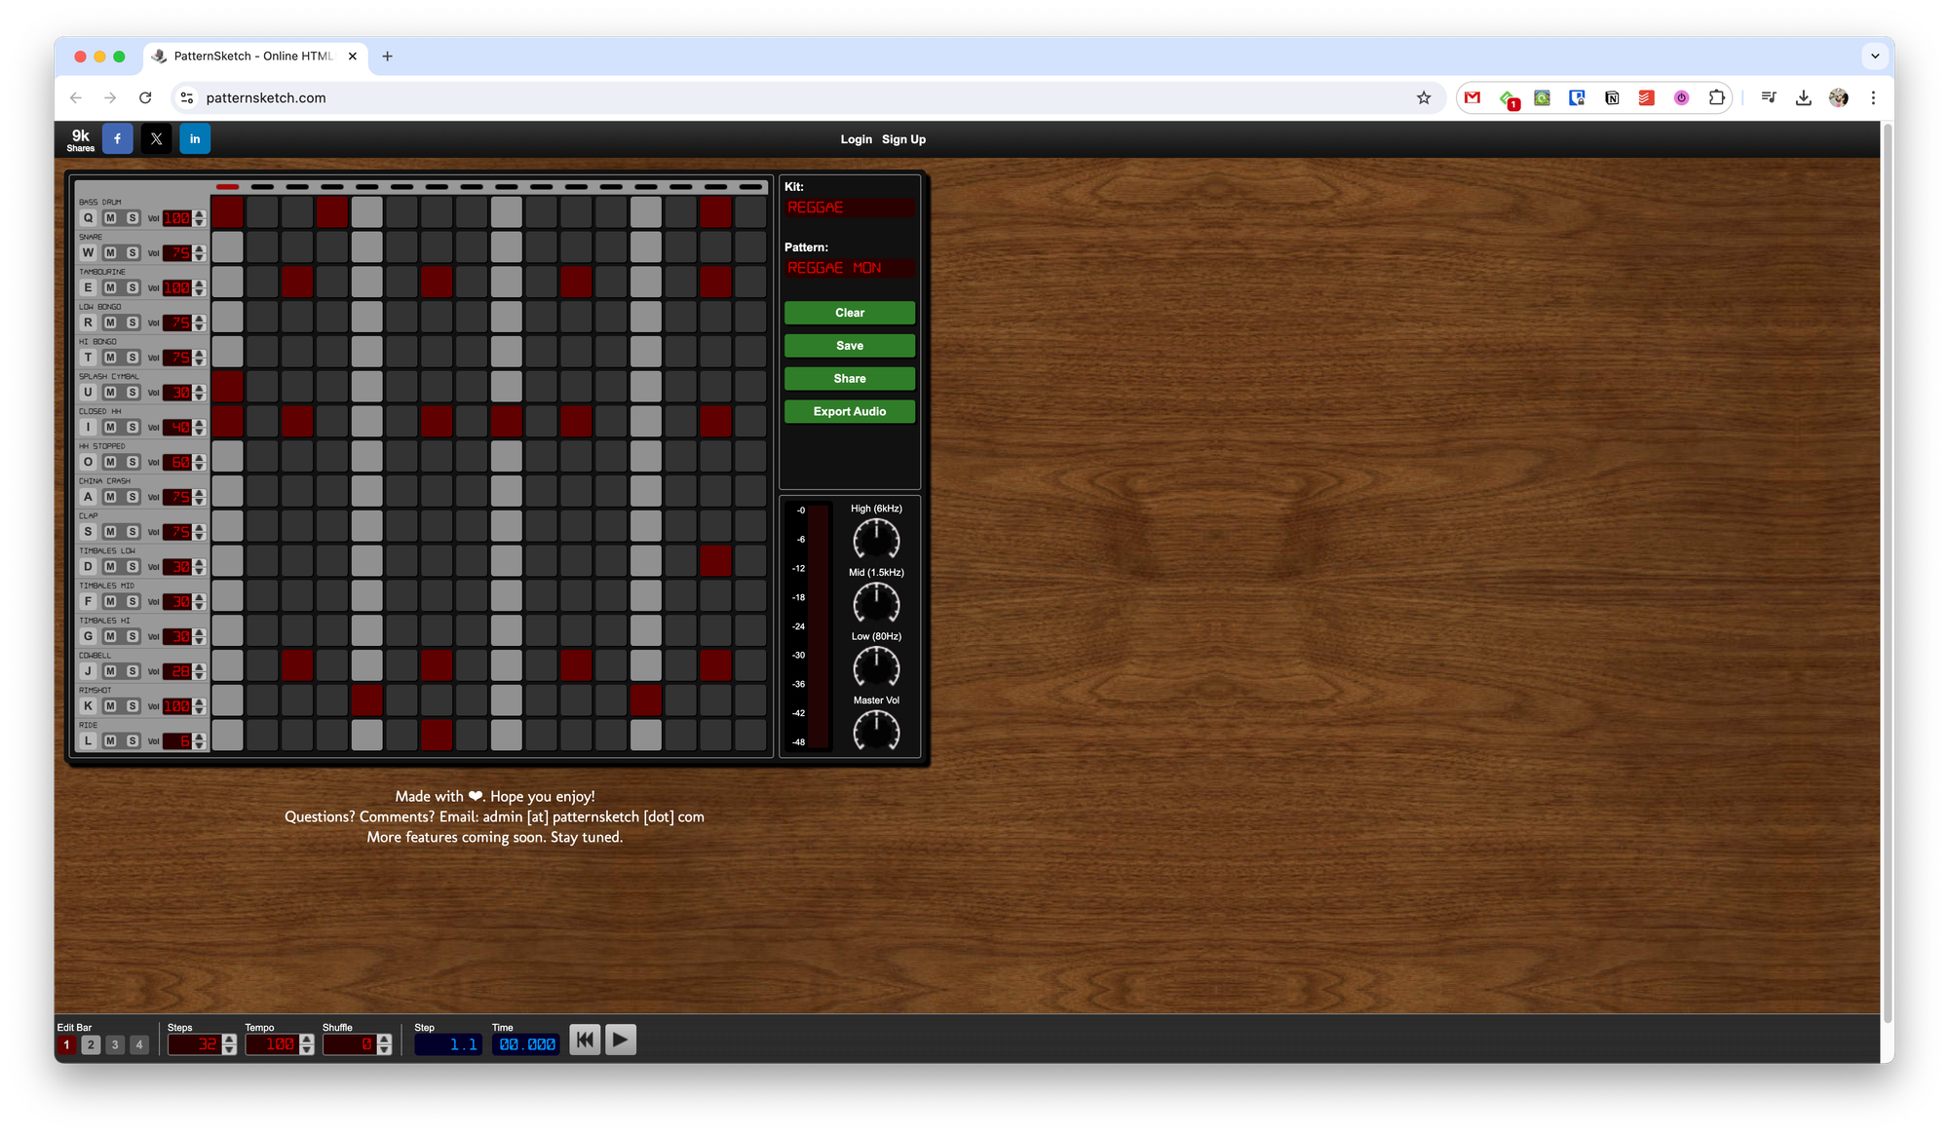The width and height of the screenshot is (1949, 1135).
Task: Share on Facebook icon
Action: [x=118, y=139]
